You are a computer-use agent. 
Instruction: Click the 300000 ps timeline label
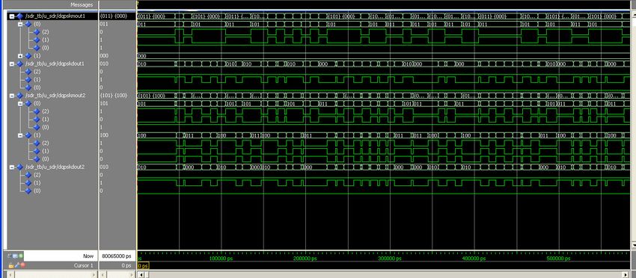[x=390, y=259]
